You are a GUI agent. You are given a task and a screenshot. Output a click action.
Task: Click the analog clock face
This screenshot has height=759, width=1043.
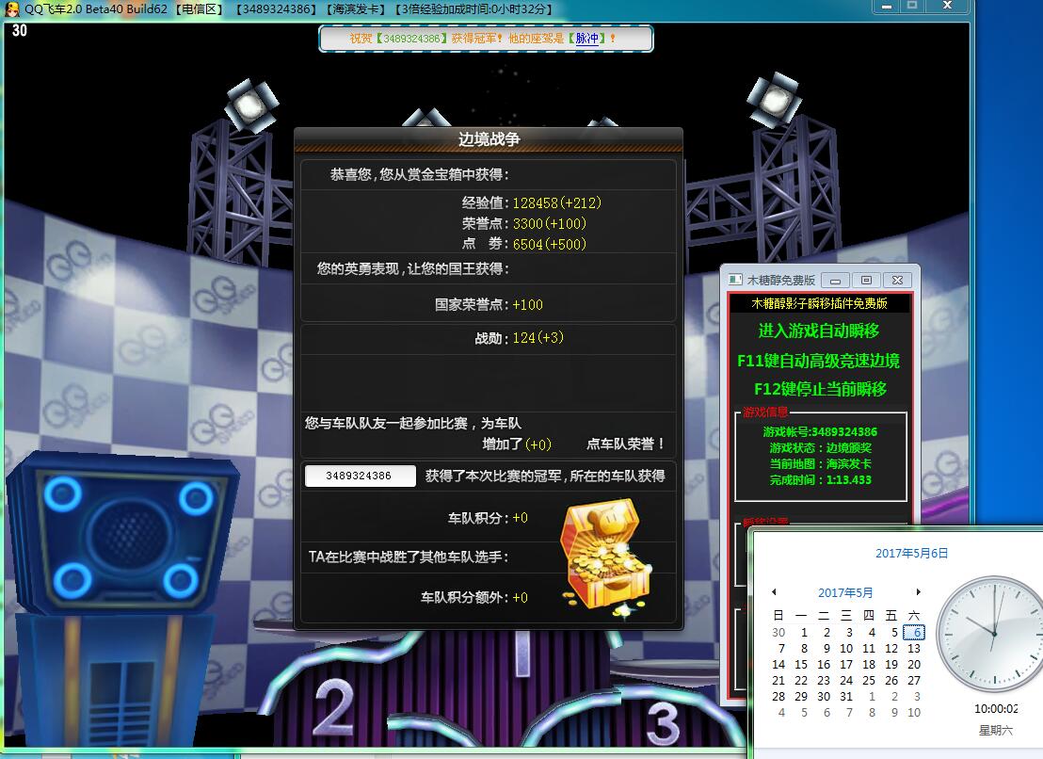pos(993,634)
